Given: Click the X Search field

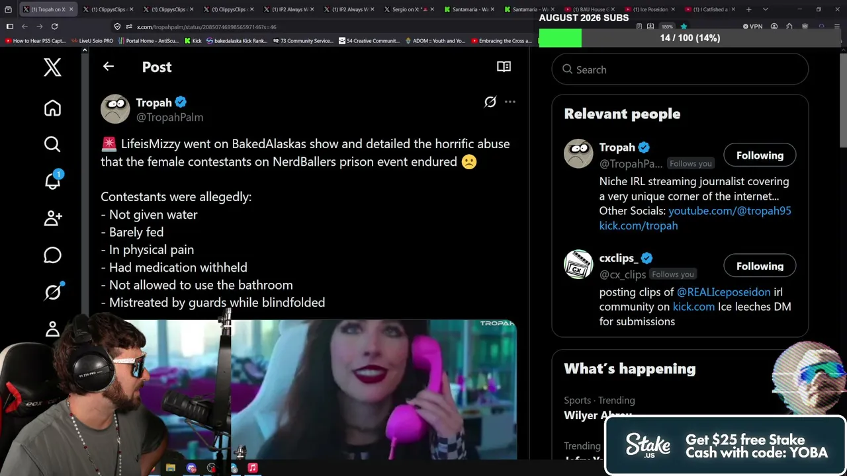Looking at the screenshot, I should 680,69.
